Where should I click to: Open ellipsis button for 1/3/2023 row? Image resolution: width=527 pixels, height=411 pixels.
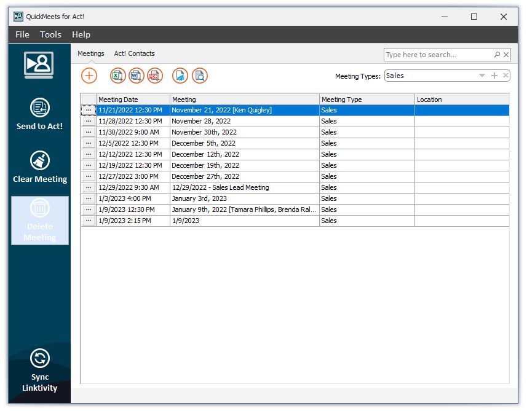(89, 199)
